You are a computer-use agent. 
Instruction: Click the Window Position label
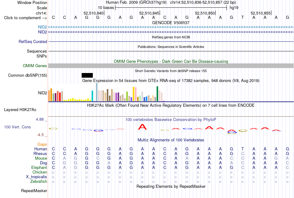coord(32,2)
